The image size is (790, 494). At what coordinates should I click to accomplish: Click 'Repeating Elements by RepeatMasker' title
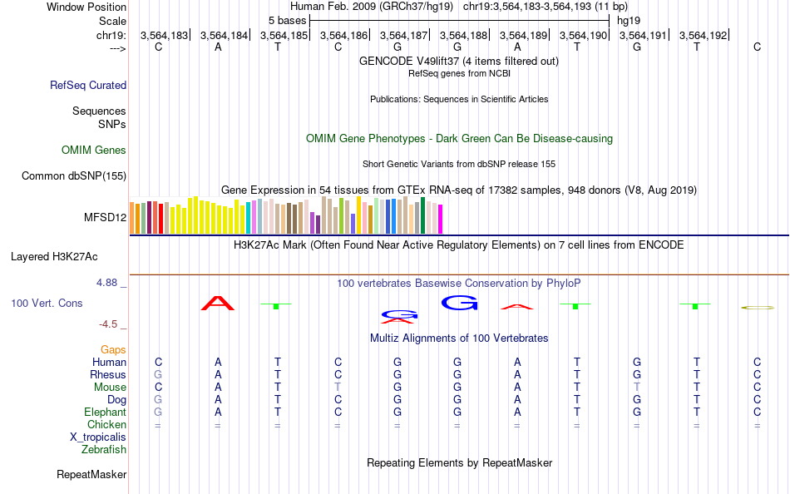(460, 462)
